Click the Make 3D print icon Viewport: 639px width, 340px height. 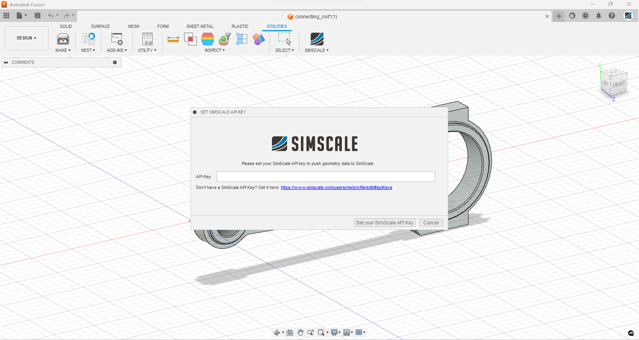(x=63, y=39)
